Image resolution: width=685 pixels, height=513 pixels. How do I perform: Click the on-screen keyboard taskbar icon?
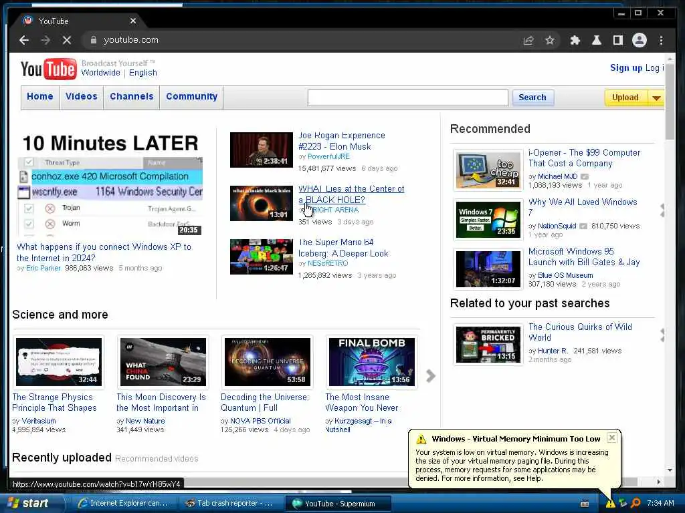point(585,504)
